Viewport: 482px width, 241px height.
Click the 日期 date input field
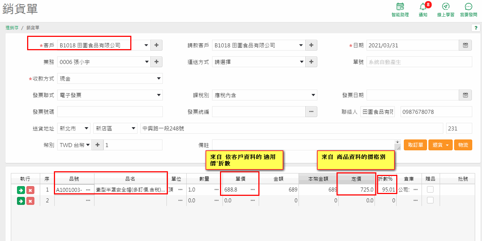point(413,45)
